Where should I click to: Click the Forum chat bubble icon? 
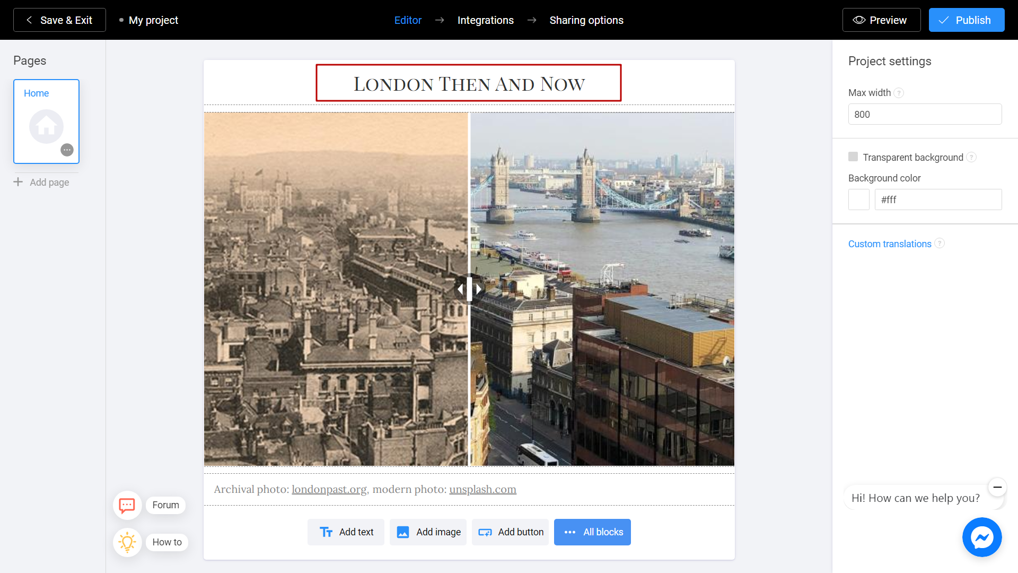click(x=126, y=505)
